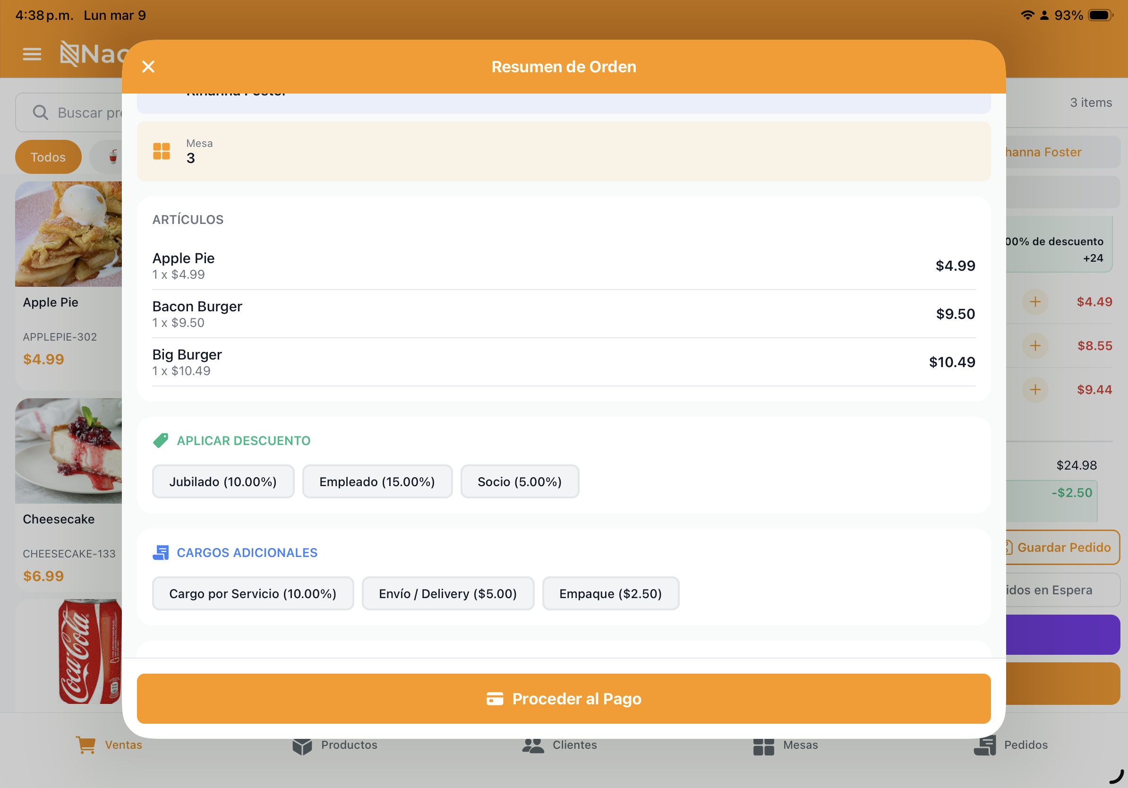Click the Mesa grid icon
This screenshot has width=1128, height=788.
click(x=161, y=151)
